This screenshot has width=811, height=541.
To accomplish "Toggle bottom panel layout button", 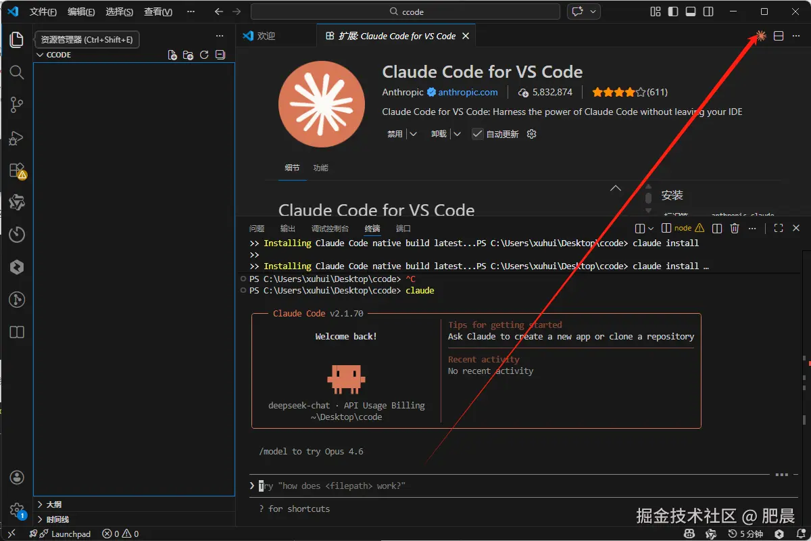I will 691,11.
